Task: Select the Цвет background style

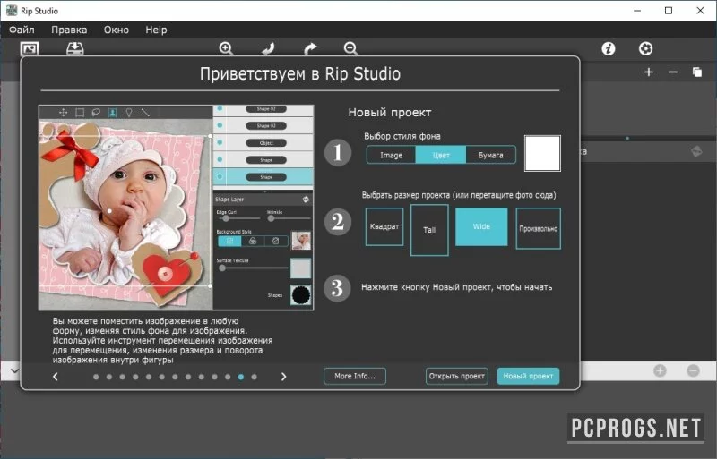Action: 441,155
